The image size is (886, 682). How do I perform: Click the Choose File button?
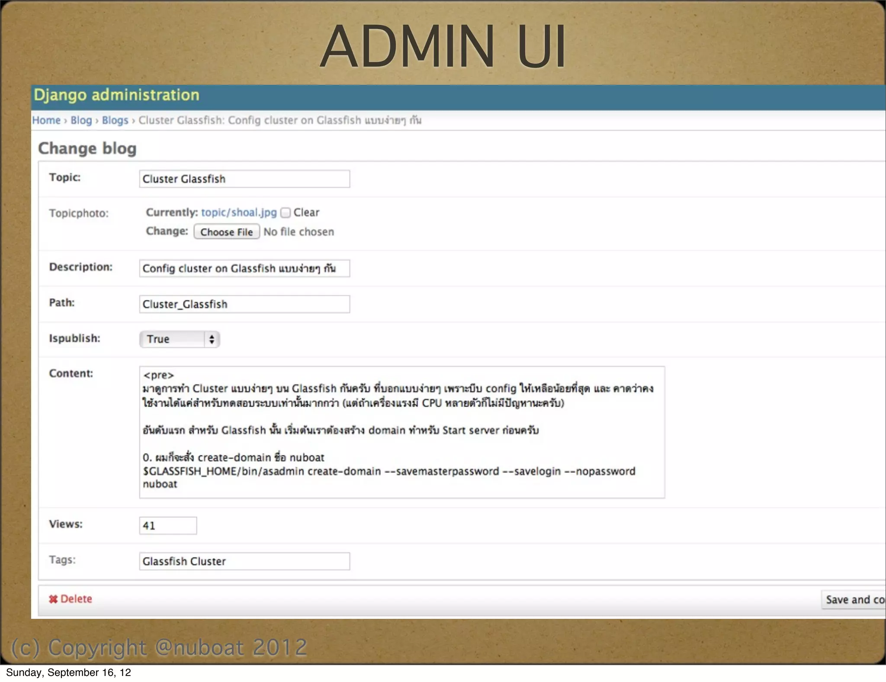click(227, 232)
